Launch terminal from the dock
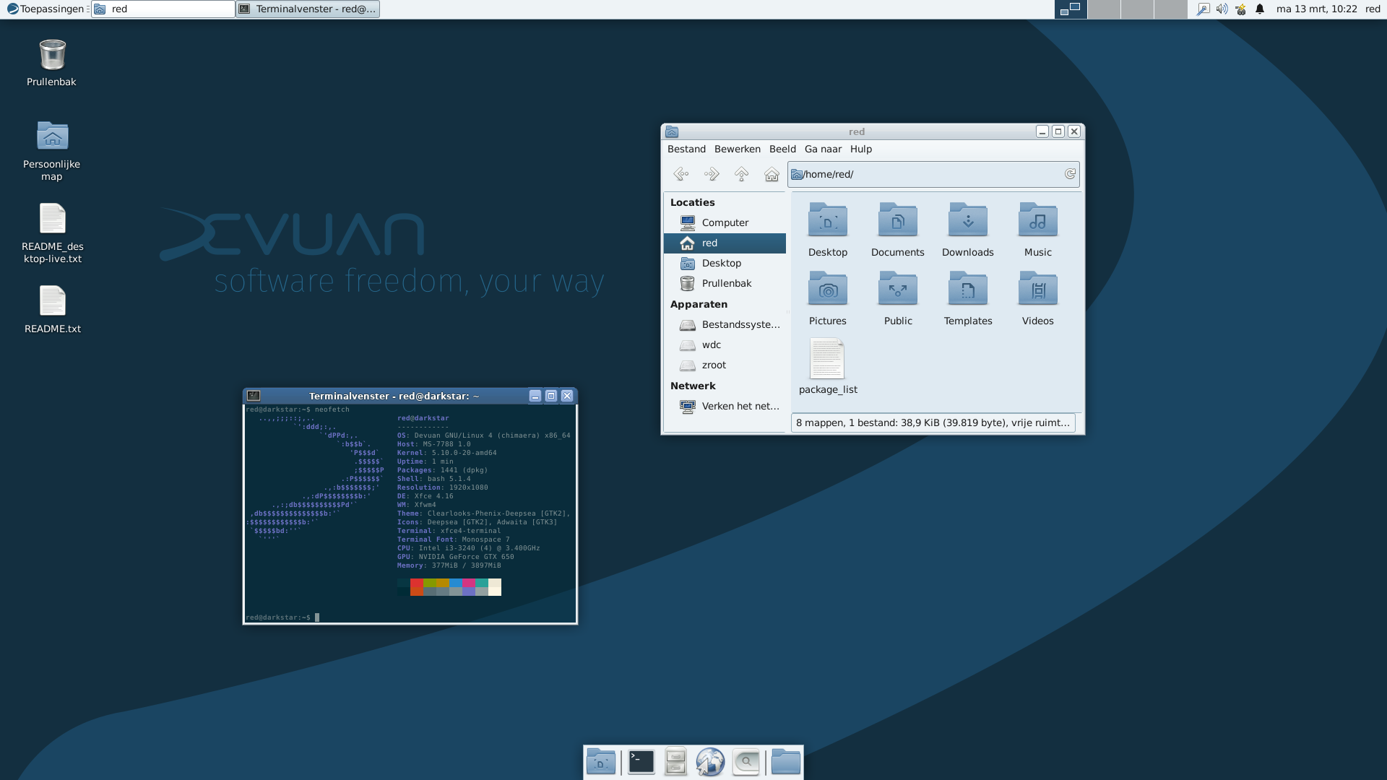Image resolution: width=1387 pixels, height=780 pixels. 641,762
